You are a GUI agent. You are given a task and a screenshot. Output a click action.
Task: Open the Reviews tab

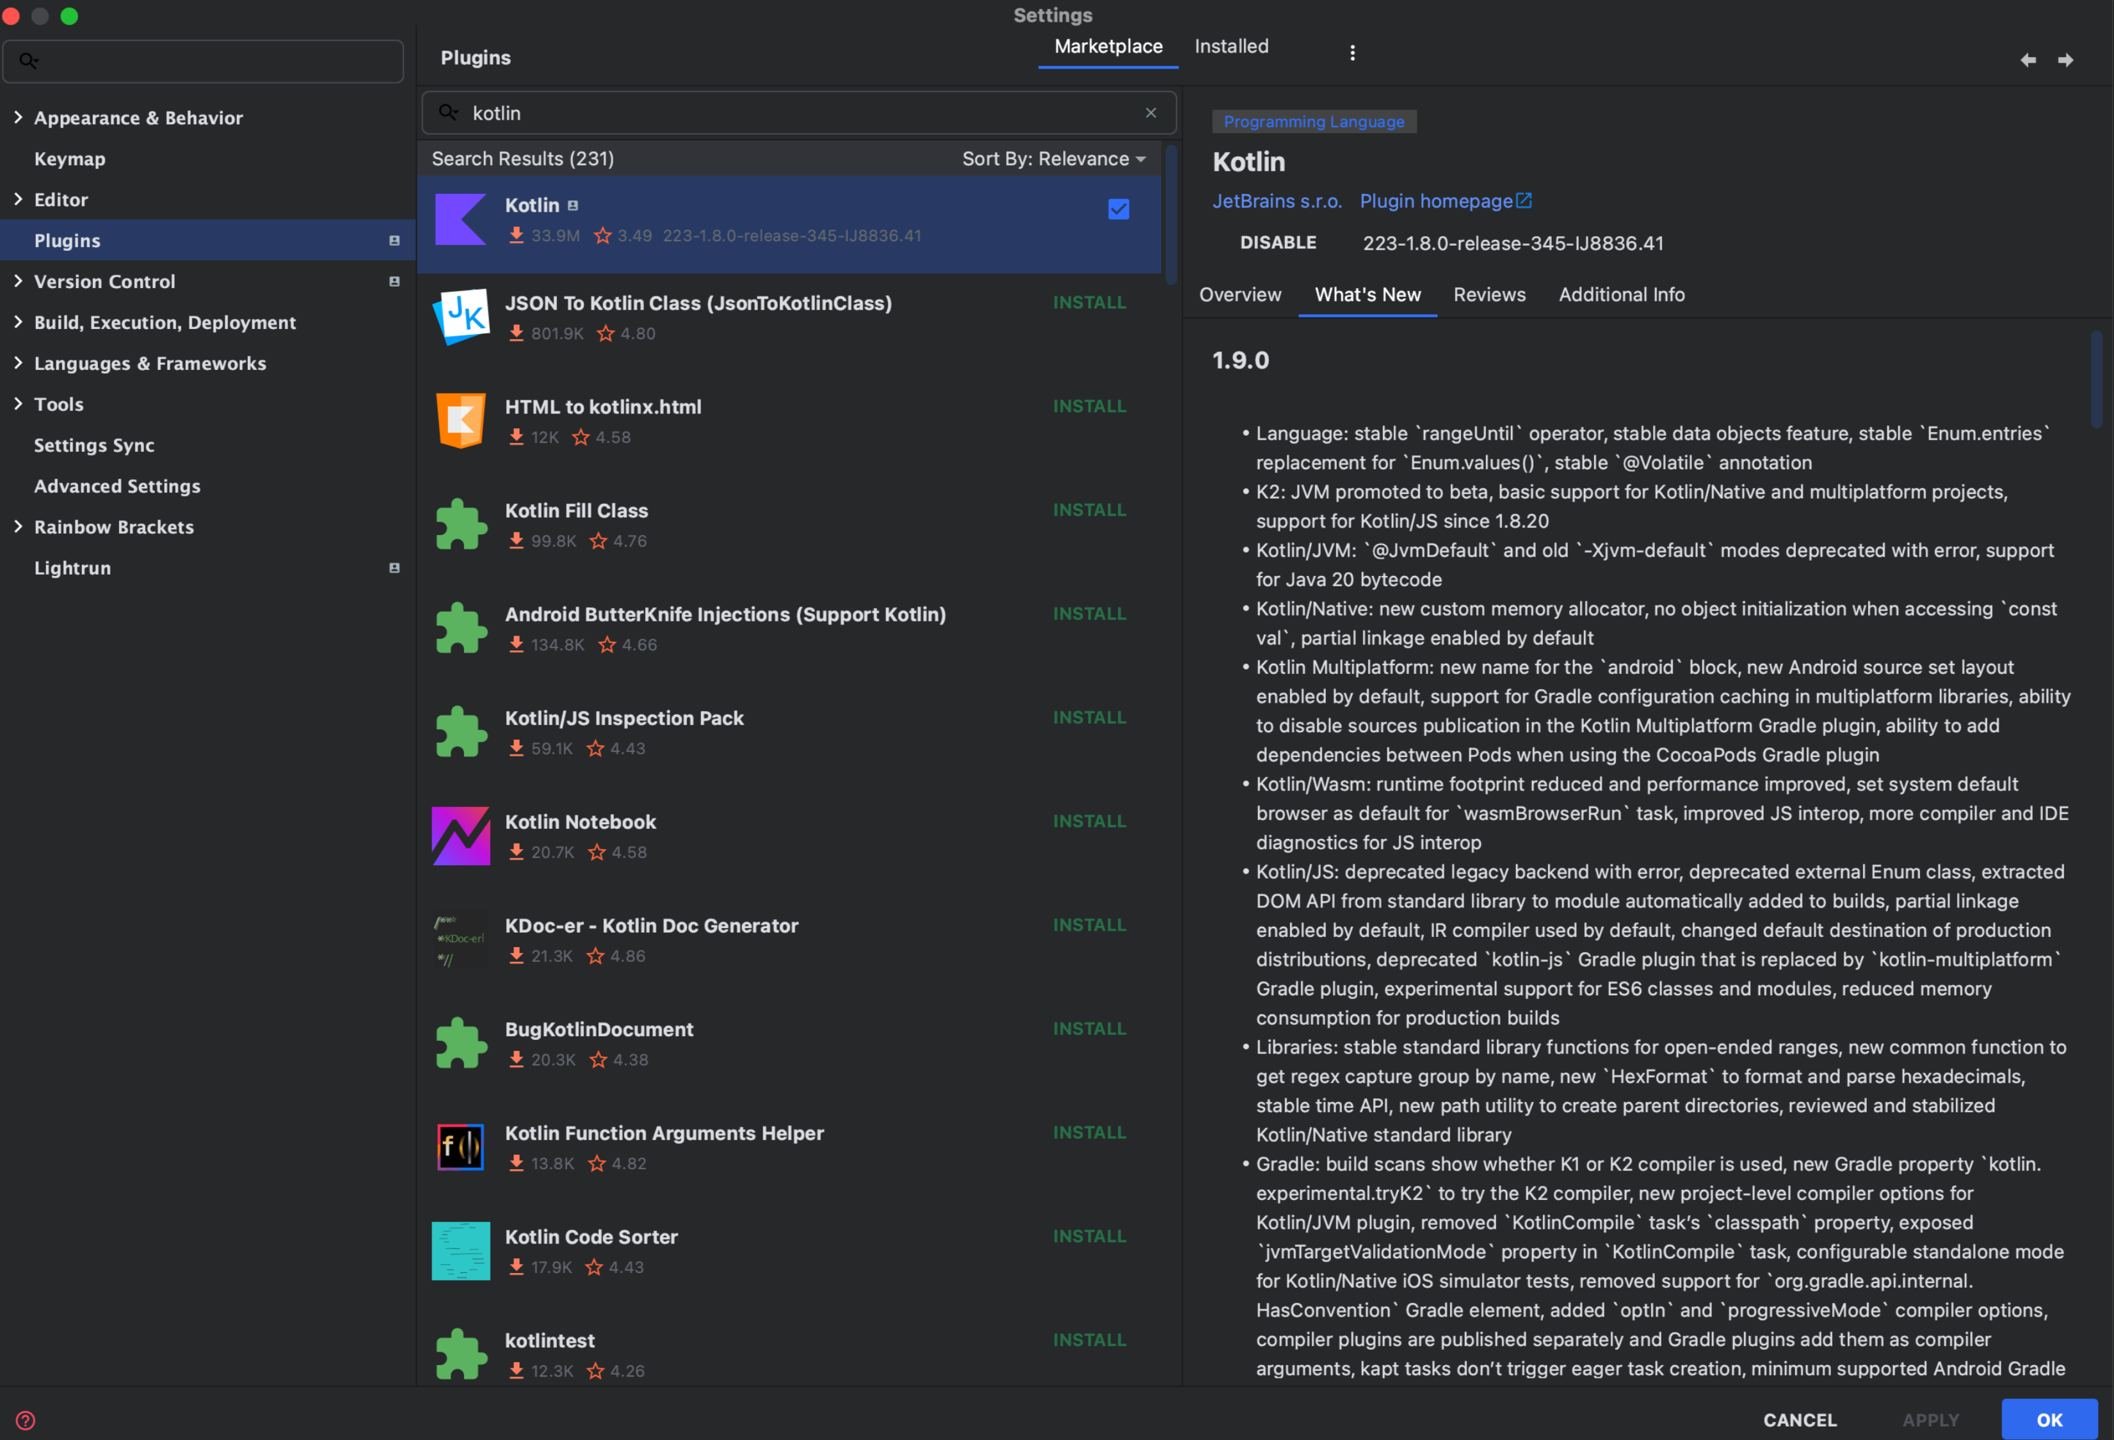pos(1489,294)
